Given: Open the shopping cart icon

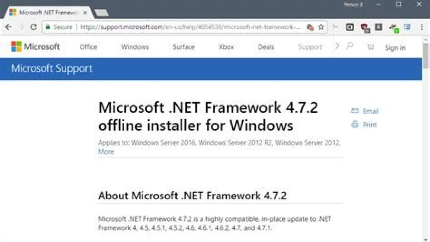Looking at the screenshot, I should 371,47.
